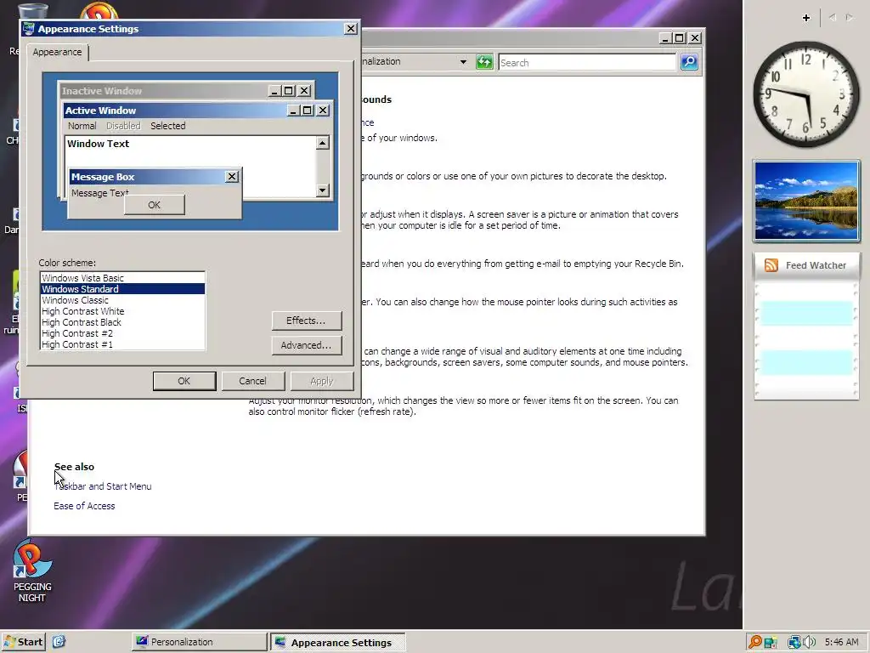Click the taskbar clock 5:46 AM

pyautogui.click(x=841, y=642)
